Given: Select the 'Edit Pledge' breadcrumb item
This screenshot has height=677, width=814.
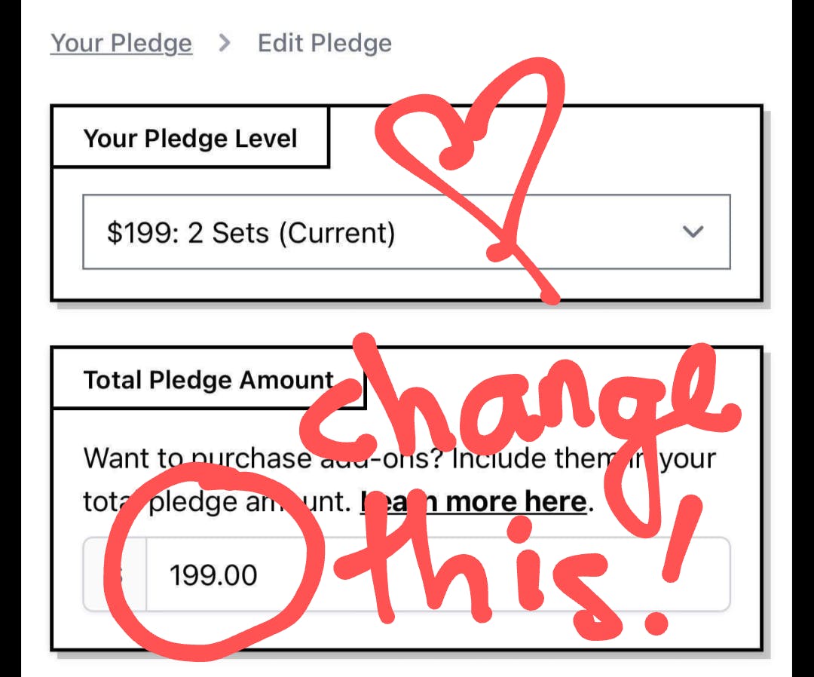Looking at the screenshot, I should click(x=324, y=43).
